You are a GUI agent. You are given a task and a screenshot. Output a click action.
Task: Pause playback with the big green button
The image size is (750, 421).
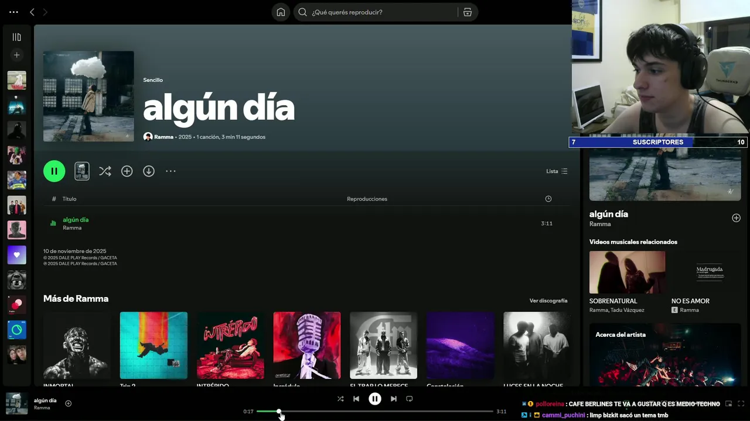point(54,171)
